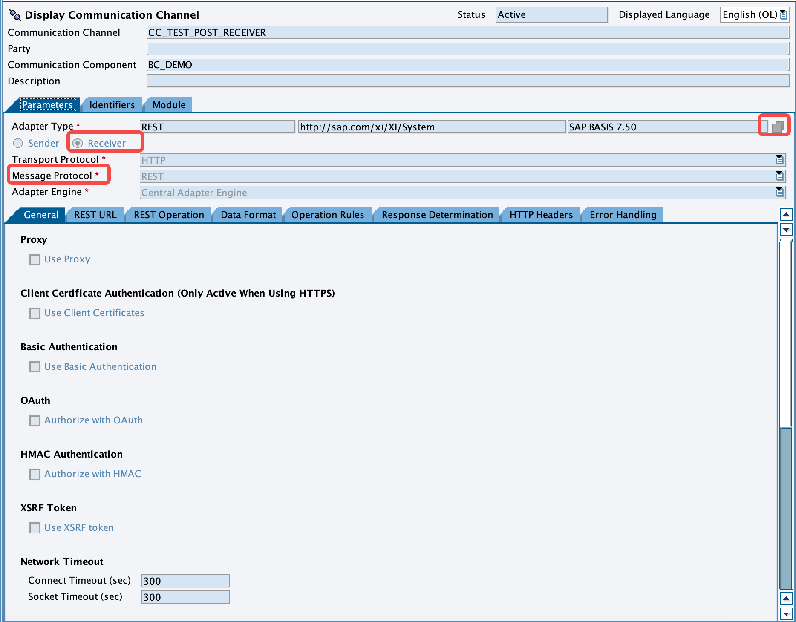The image size is (796, 622).
Task: Switch to the Parameters tab
Action: (x=48, y=105)
